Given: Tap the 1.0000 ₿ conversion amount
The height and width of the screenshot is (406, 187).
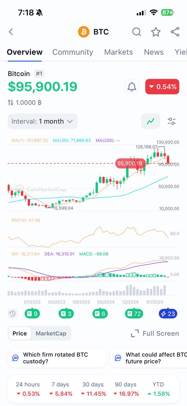Looking at the screenshot, I should [29, 103].
